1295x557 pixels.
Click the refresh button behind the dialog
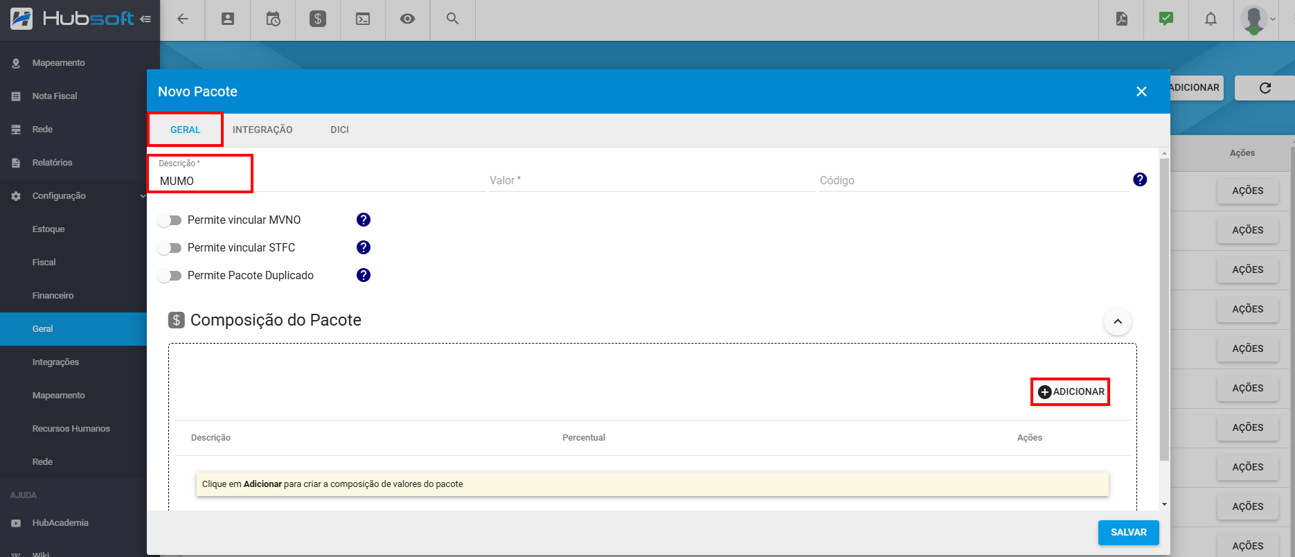[x=1265, y=88]
